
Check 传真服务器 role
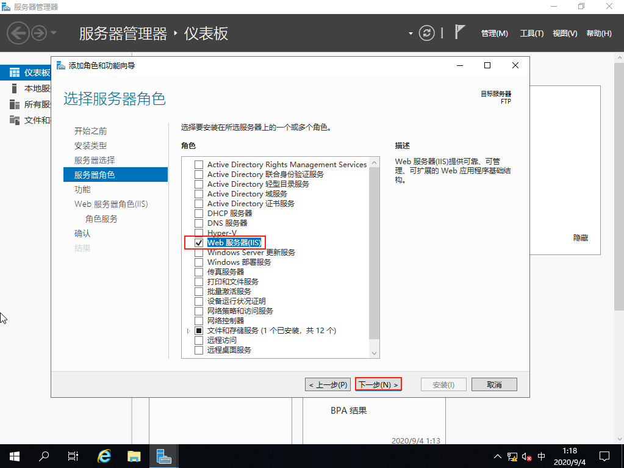click(x=199, y=272)
